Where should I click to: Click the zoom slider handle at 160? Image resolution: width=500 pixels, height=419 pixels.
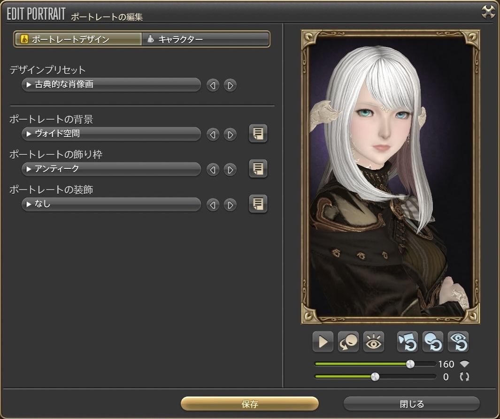click(x=410, y=364)
